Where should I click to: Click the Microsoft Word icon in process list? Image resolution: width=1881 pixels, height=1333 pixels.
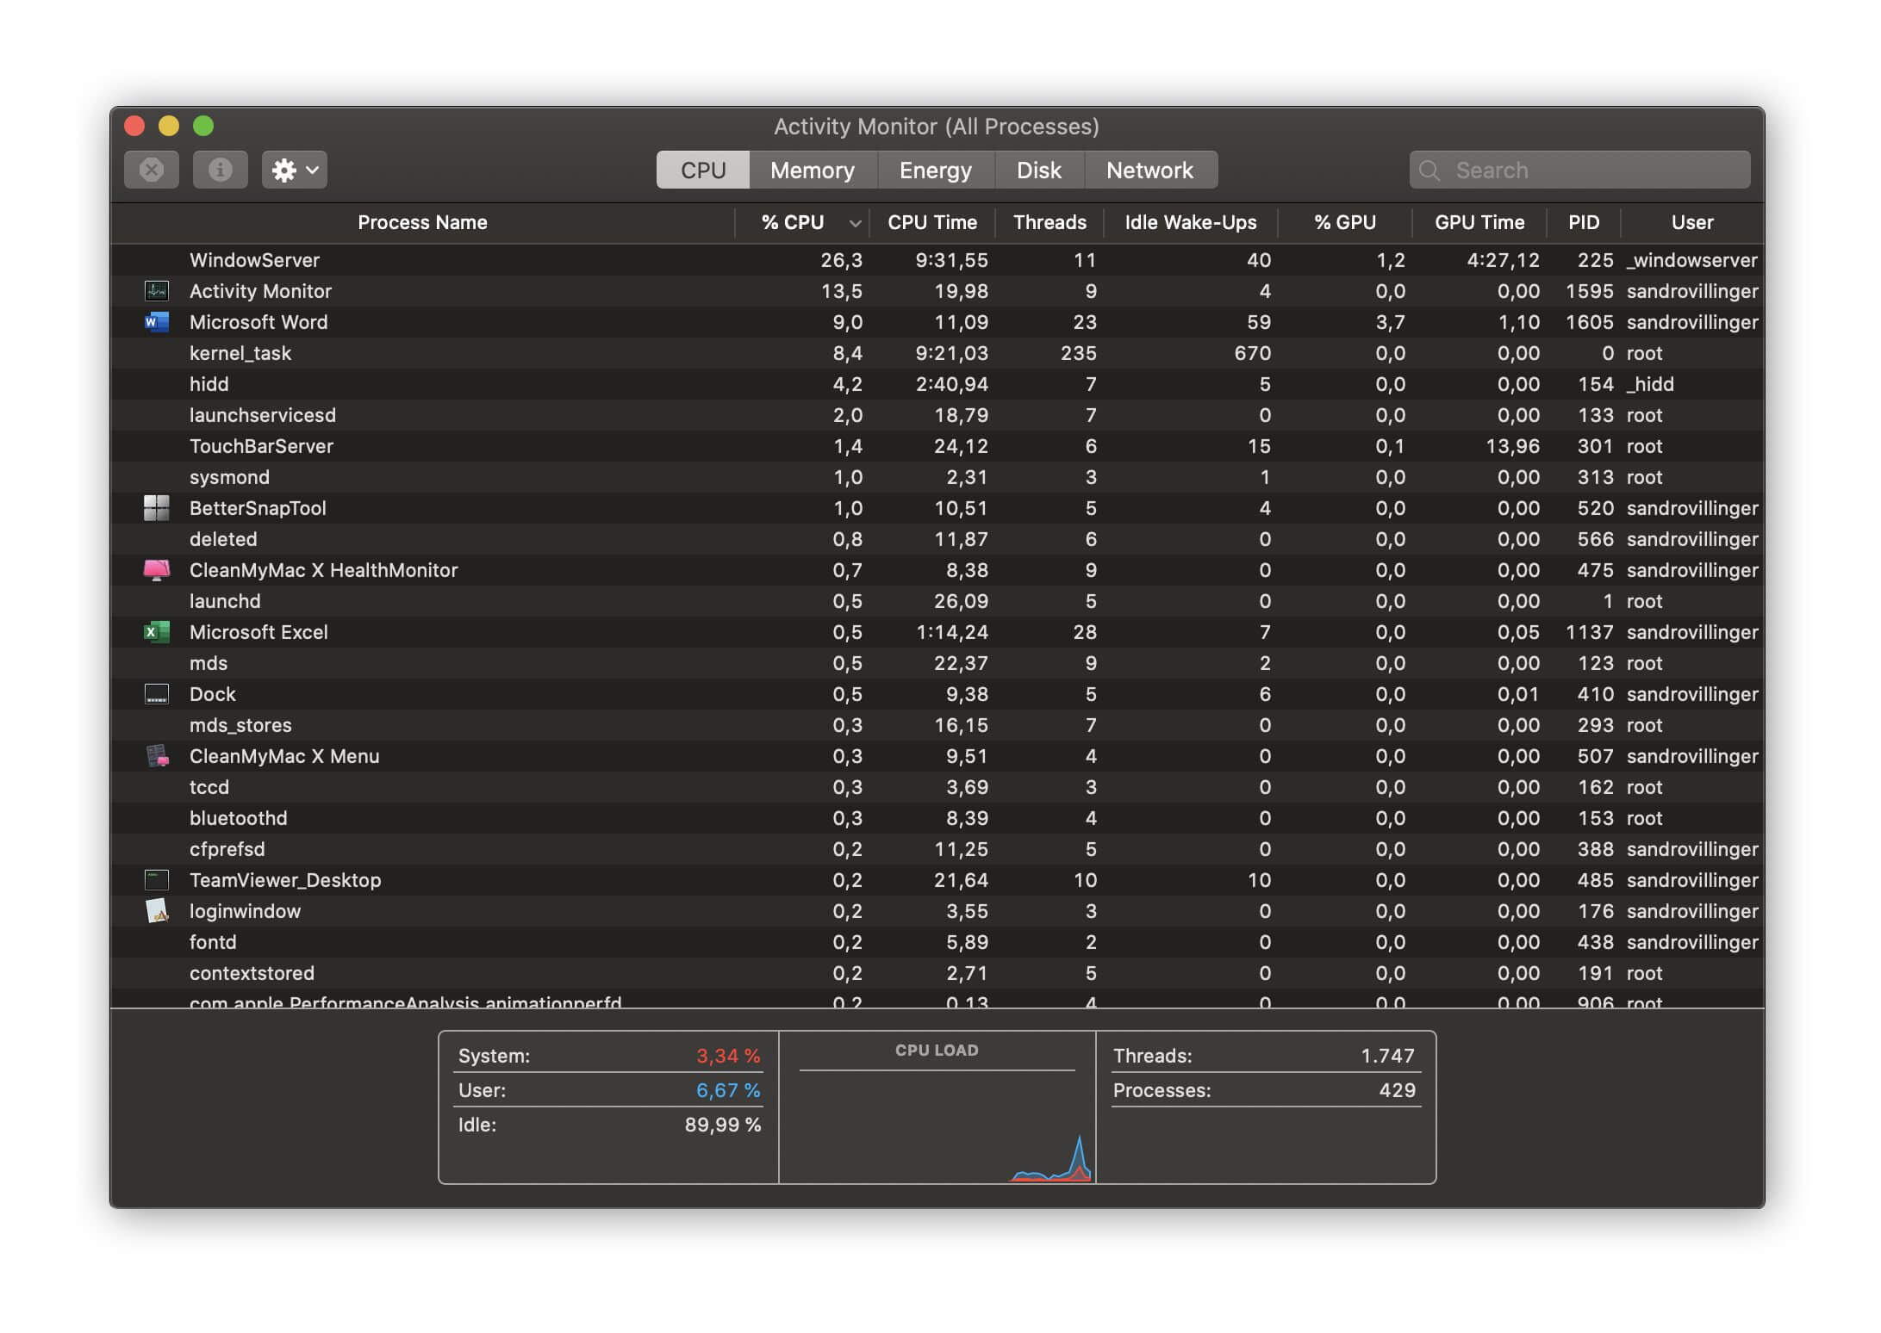pos(157,322)
